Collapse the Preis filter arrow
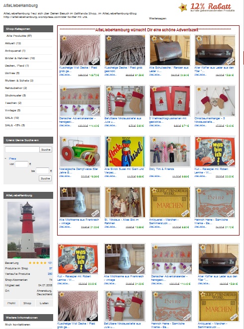This screenshot has width=244, height=329. coord(5,159)
